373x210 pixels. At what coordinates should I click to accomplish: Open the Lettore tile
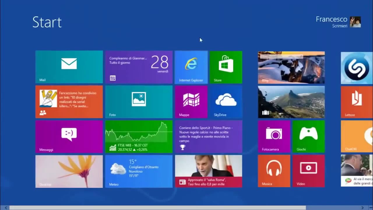pyautogui.click(x=357, y=102)
